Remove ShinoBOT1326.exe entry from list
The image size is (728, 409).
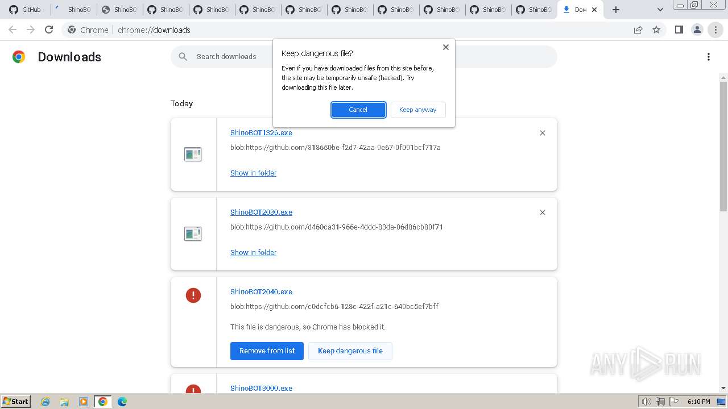click(x=542, y=133)
